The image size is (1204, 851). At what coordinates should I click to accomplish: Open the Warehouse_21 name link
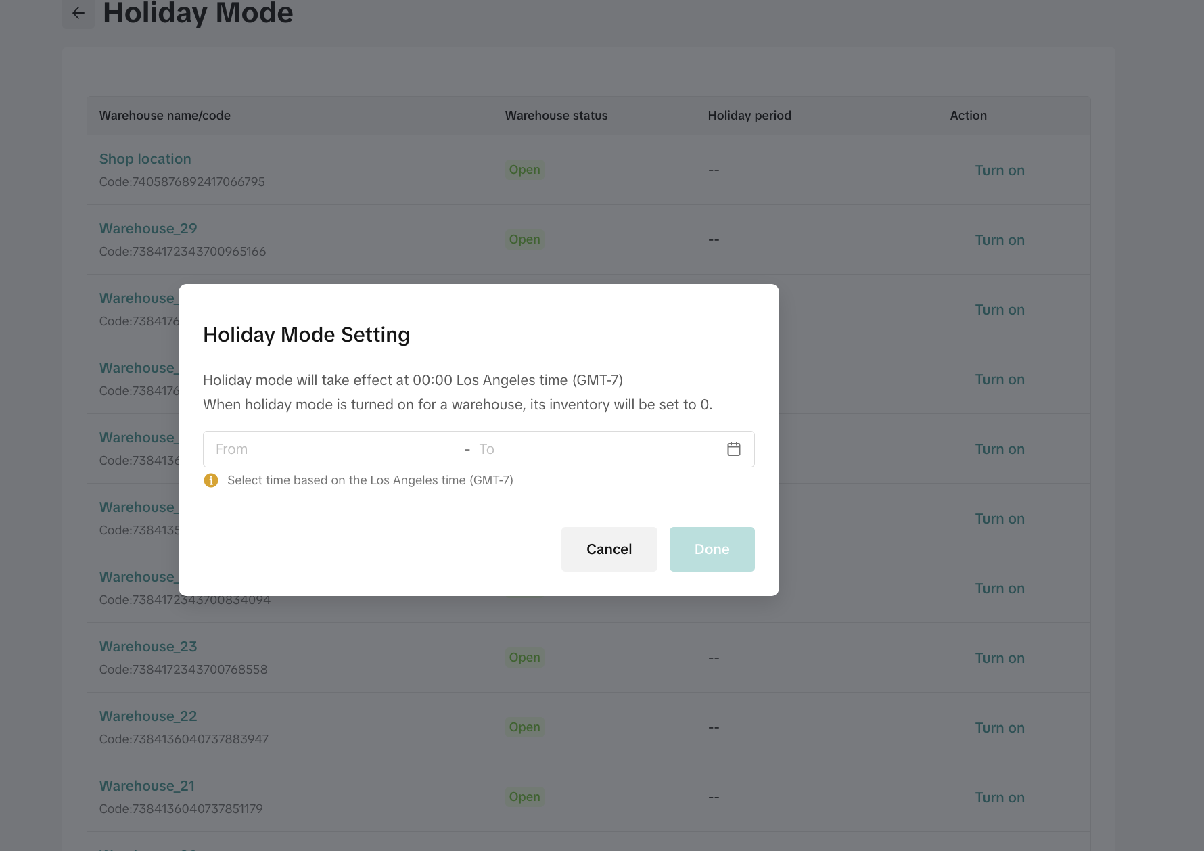(x=147, y=786)
